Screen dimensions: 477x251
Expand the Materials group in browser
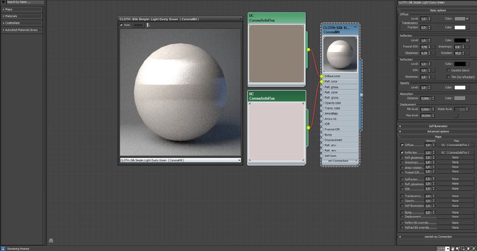click(x=22, y=16)
